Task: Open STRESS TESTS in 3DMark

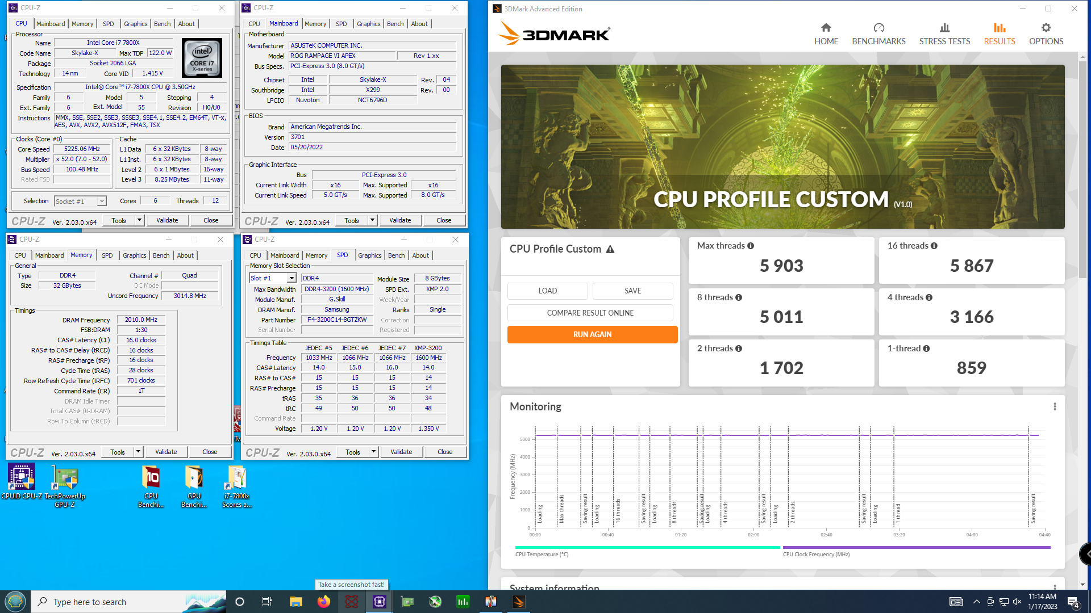Action: [944, 34]
